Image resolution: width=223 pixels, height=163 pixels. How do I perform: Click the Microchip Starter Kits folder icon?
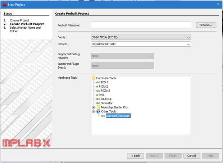tap(99, 107)
